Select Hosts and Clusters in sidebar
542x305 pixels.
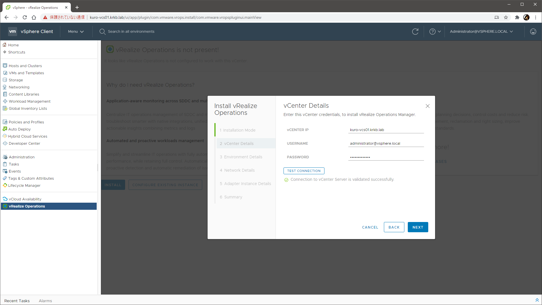pyautogui.click(x=25, y=66)
